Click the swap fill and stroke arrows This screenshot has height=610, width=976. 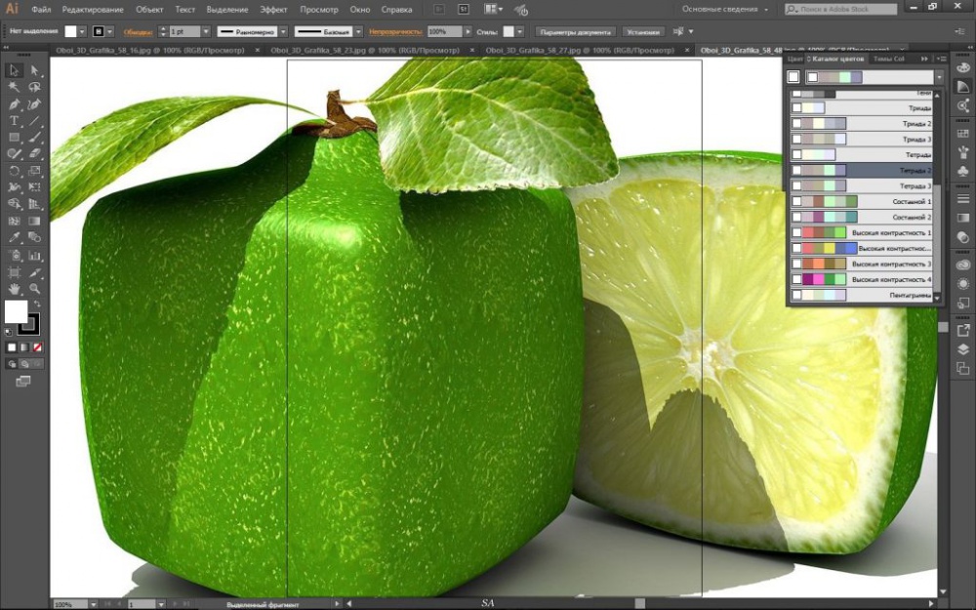(35, 305)
